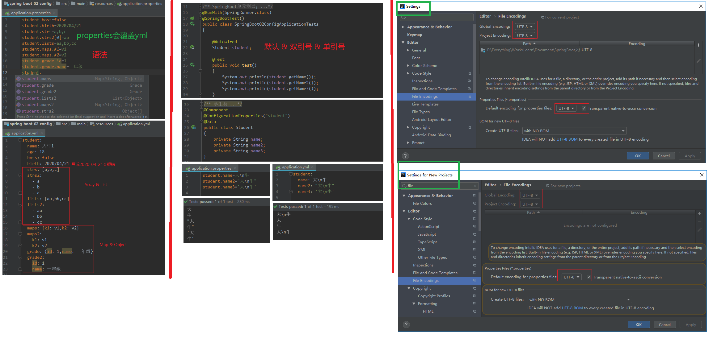Open help in the Settings dialog
713x338 pixels.
pyautogui.click(x=405, y=156)
